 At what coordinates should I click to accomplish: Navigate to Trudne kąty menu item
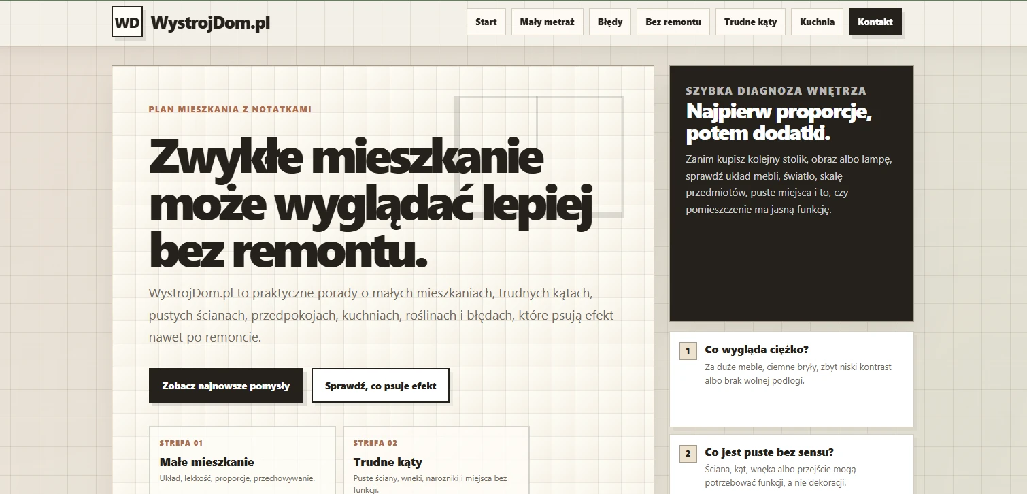[750, 22]
